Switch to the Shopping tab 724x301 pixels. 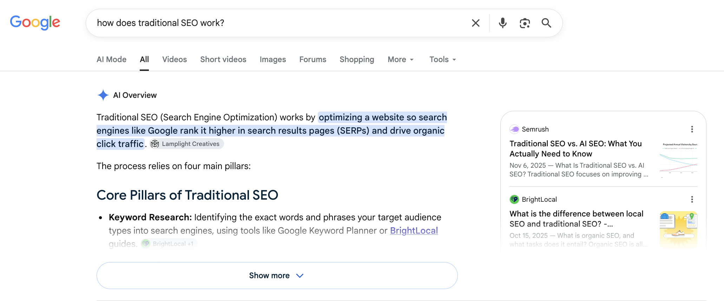tap(357, 59)
